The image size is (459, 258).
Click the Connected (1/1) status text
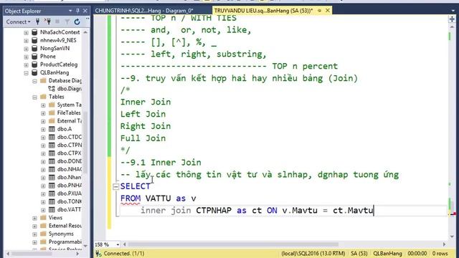coord(124,254)
